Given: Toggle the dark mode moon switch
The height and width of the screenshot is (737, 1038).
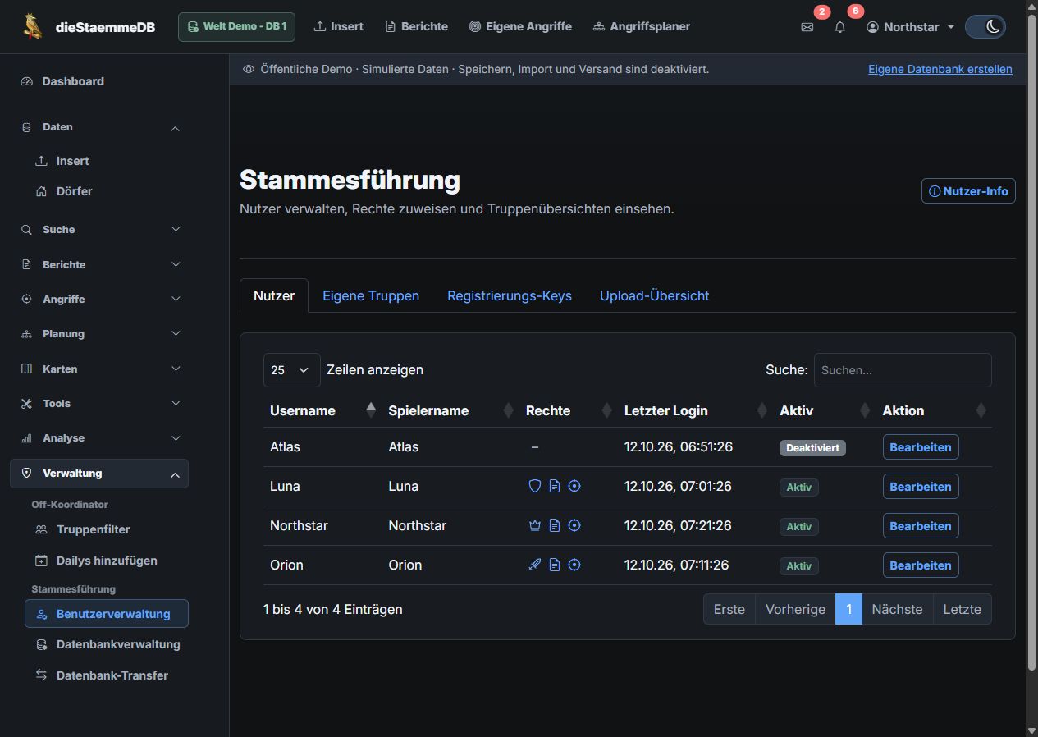Looking at the screenshot, I should coord(985,27).
